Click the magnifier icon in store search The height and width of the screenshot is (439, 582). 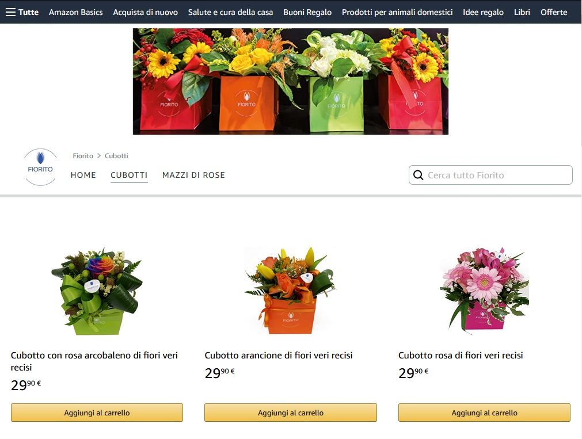pos(419,175)
